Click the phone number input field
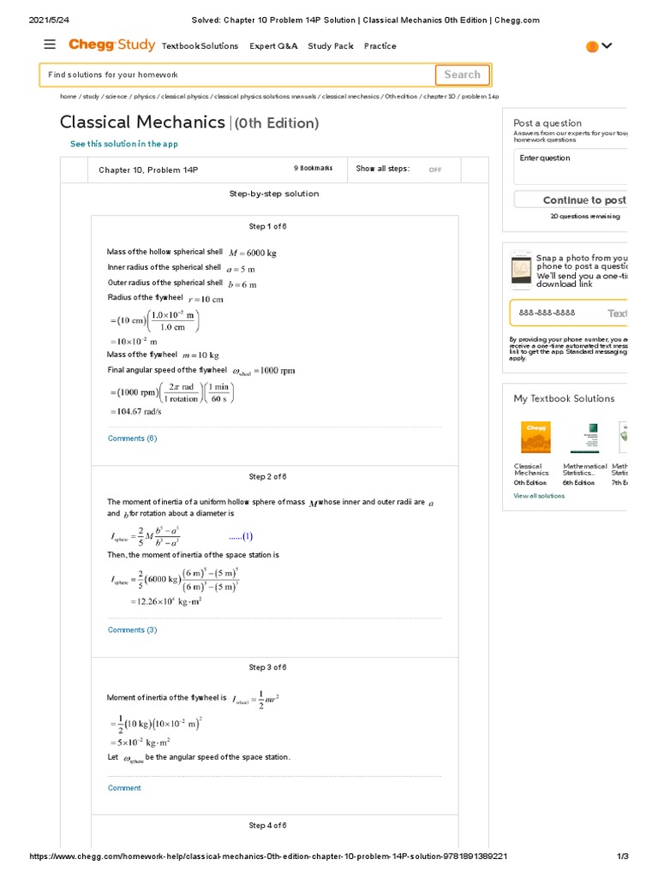This screenshot has height=877, width=658. click(557, 313)
